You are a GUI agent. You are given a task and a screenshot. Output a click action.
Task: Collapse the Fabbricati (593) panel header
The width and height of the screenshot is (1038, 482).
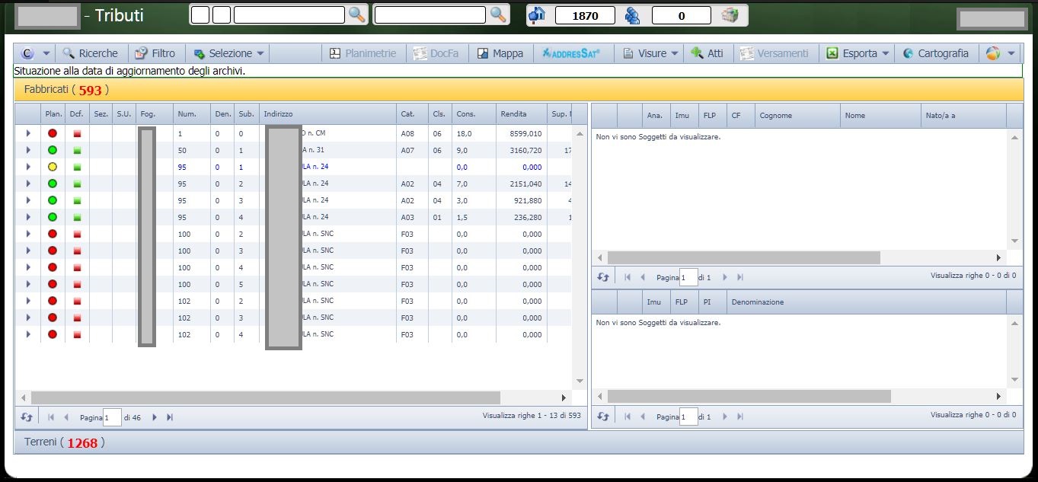pyautogui.click(x=519, y=90)
